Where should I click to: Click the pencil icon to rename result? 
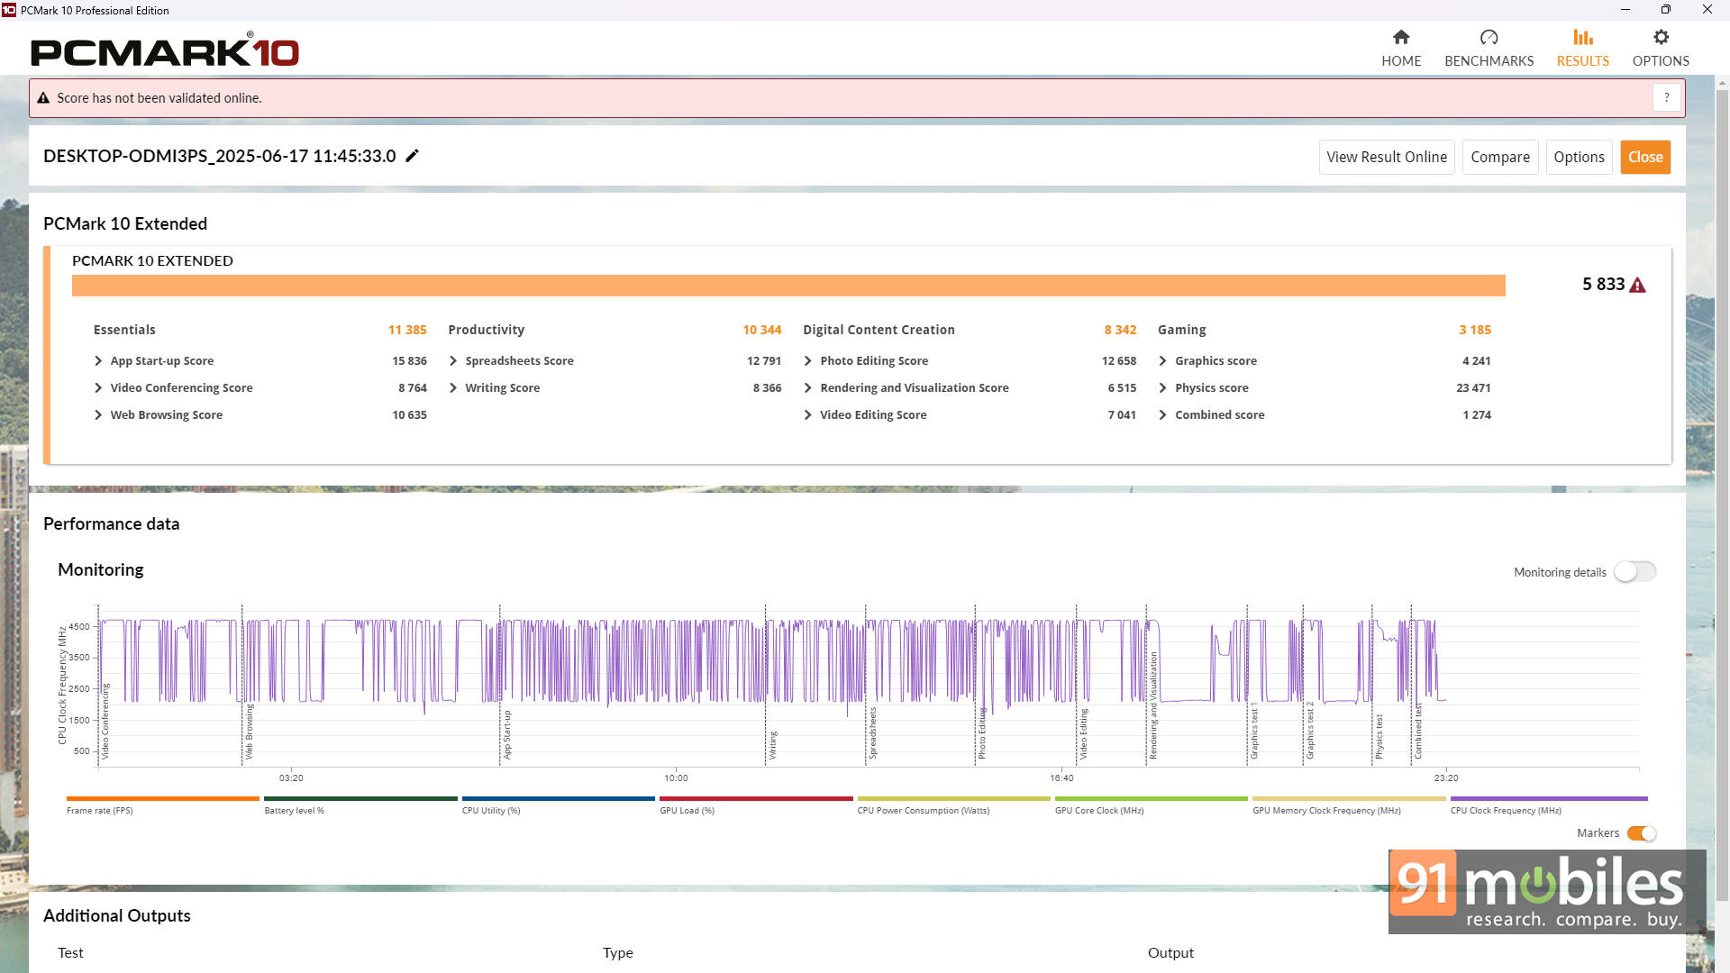(412, 156)
